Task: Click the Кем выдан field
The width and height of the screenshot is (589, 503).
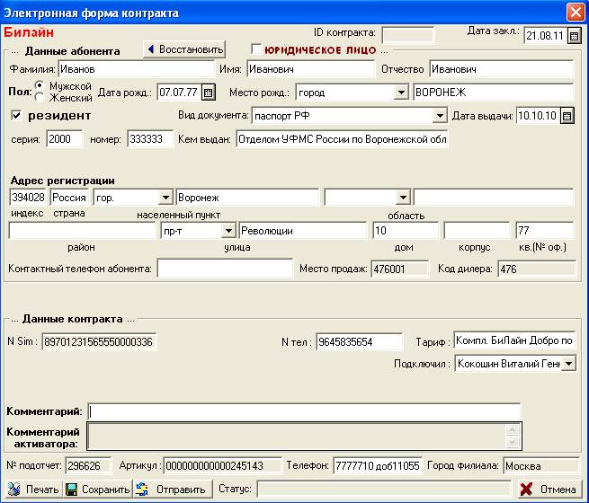Action: (x=343, y=139)
